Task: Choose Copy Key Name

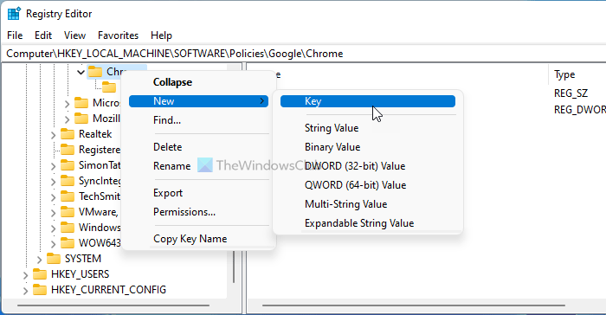Action: tap(198, 239)
